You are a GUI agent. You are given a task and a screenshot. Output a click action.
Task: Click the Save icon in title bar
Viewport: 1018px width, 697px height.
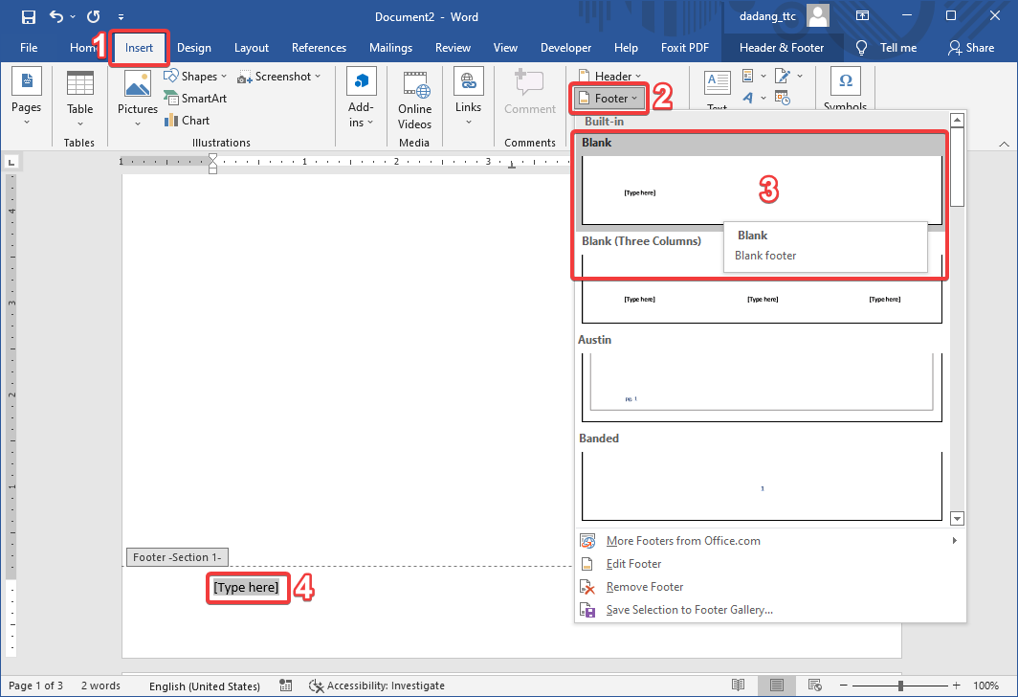click(x=28, y=16)
